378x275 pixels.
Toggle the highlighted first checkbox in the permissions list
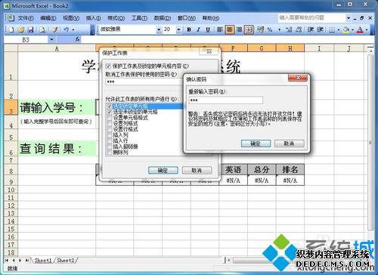tap(110, 107)
